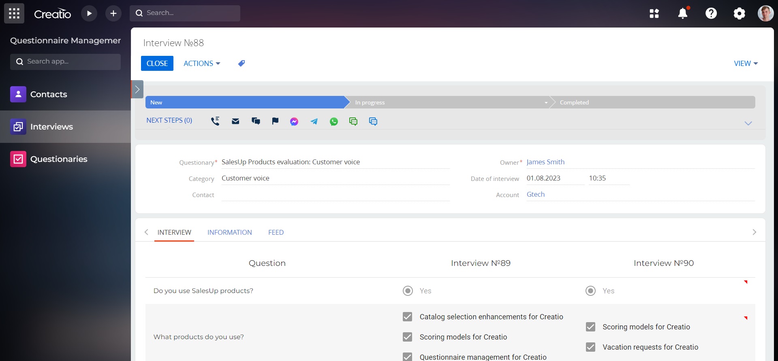778x361 pixels.
Task: Click the flag task icon
Action: click(x=275, y=121)
